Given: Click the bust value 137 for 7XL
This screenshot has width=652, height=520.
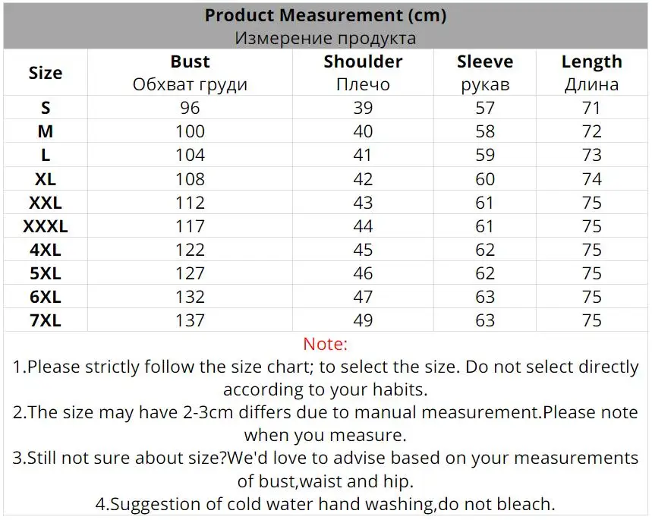Looking at the screenshot, I should (190, 320).
